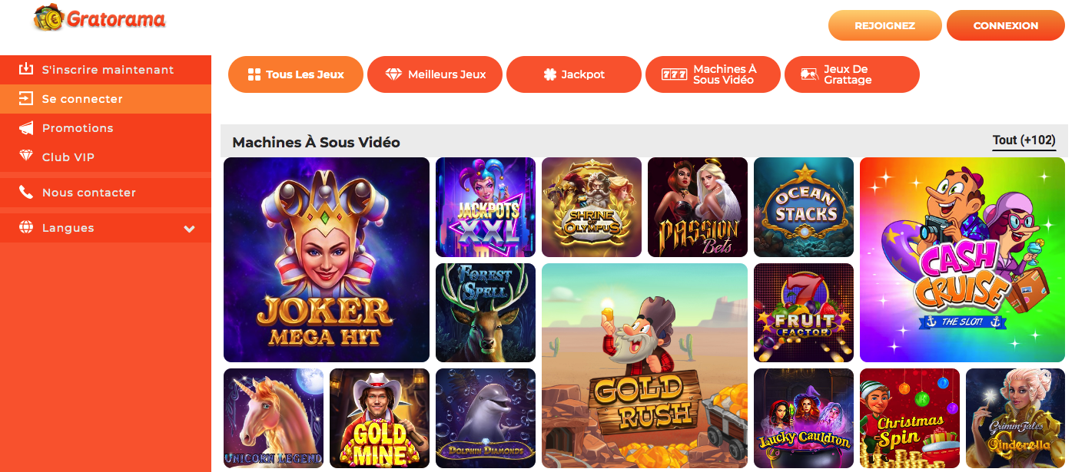The image size is (1085, 472).
Task: Click the megaphone icon for Promotions
Action: coord(26,127)
